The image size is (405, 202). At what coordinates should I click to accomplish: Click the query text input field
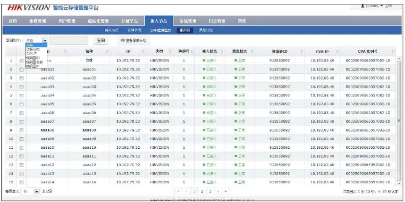(69, 41)
